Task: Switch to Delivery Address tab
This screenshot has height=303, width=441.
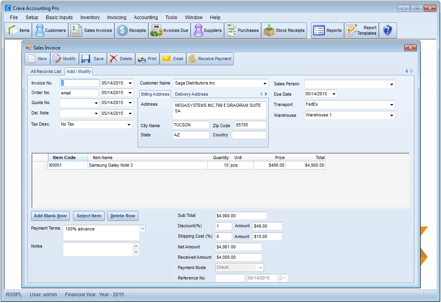Action: pyautogui.click(x=191, y=94)
